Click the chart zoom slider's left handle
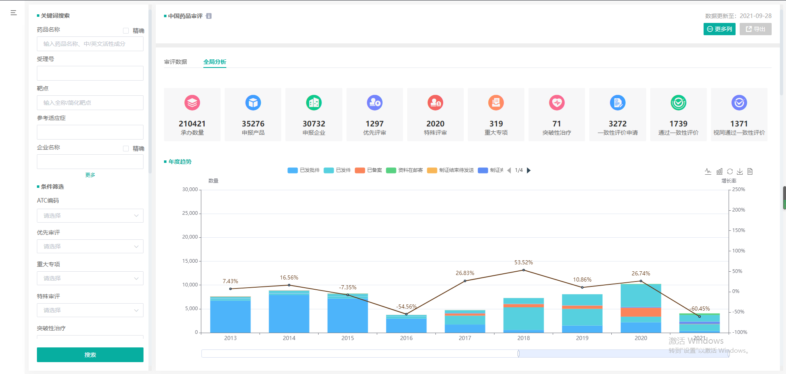 point(519,354)
